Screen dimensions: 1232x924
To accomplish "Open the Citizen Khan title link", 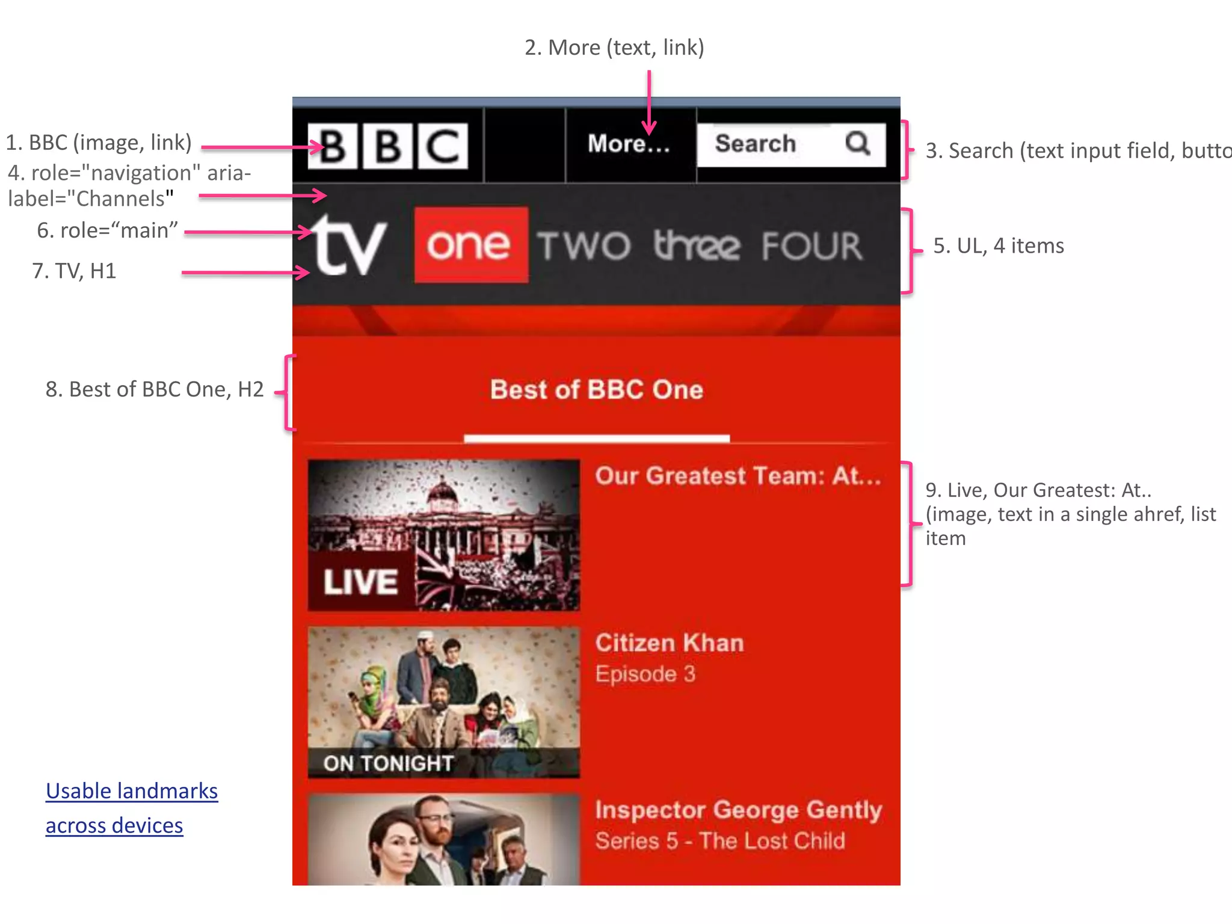I will point(670,643).
